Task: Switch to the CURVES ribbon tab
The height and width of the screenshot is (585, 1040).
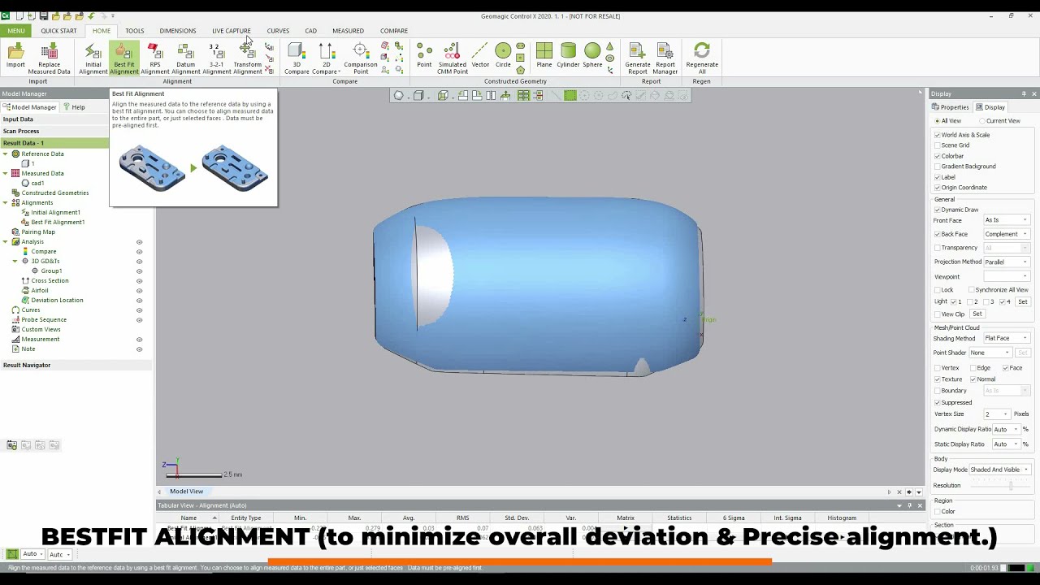Action: click(278, 31)
